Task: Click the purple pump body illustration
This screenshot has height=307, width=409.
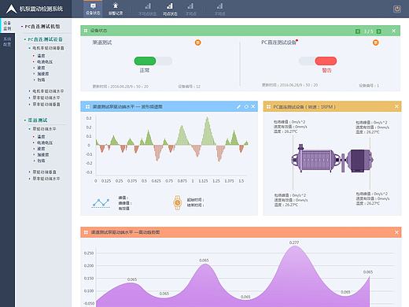Action: pyautogui.click(x=316, y=158)
